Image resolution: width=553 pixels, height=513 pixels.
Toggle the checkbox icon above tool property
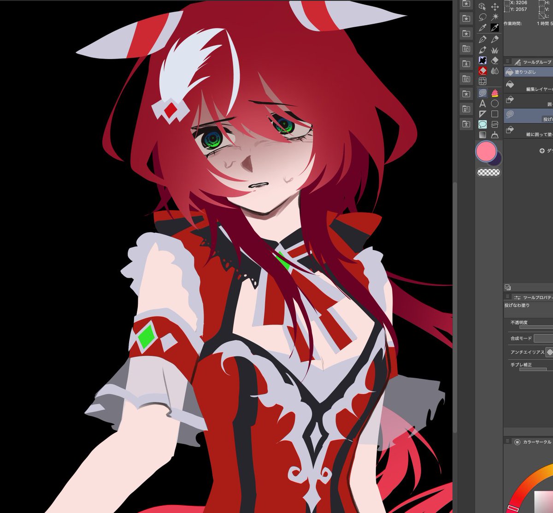[x=507, y=287]
